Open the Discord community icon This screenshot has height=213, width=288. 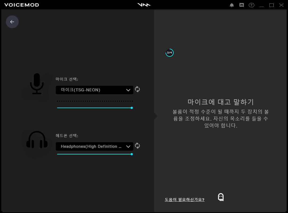pyautogui.click(x=242, y=5)
